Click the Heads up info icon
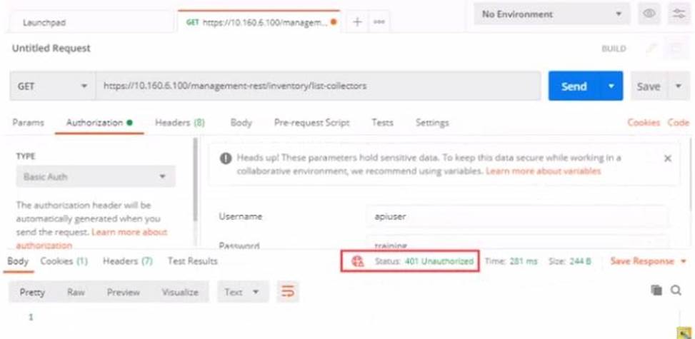 tap(226, 158)
